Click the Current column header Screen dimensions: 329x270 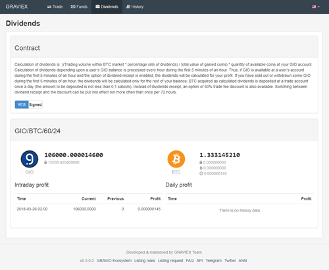click(x=89, y=198)
